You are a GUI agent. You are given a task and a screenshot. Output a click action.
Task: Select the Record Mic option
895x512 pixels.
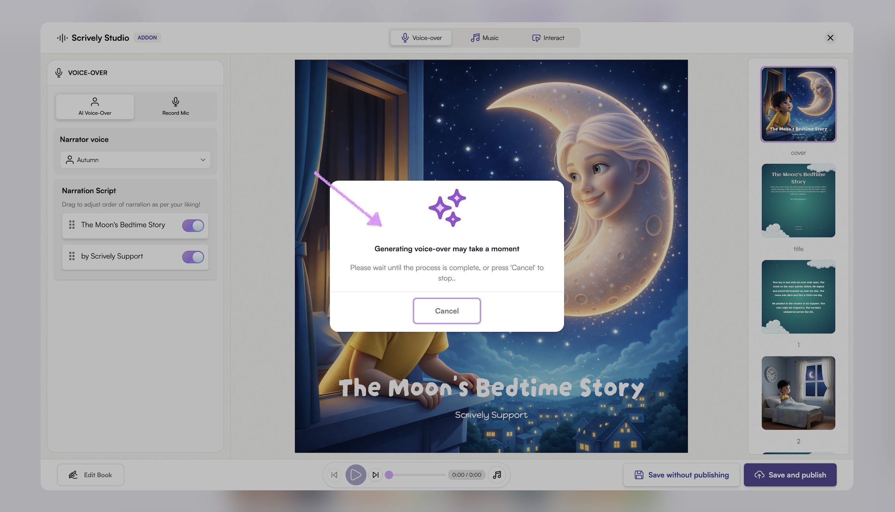click(176, 106)
